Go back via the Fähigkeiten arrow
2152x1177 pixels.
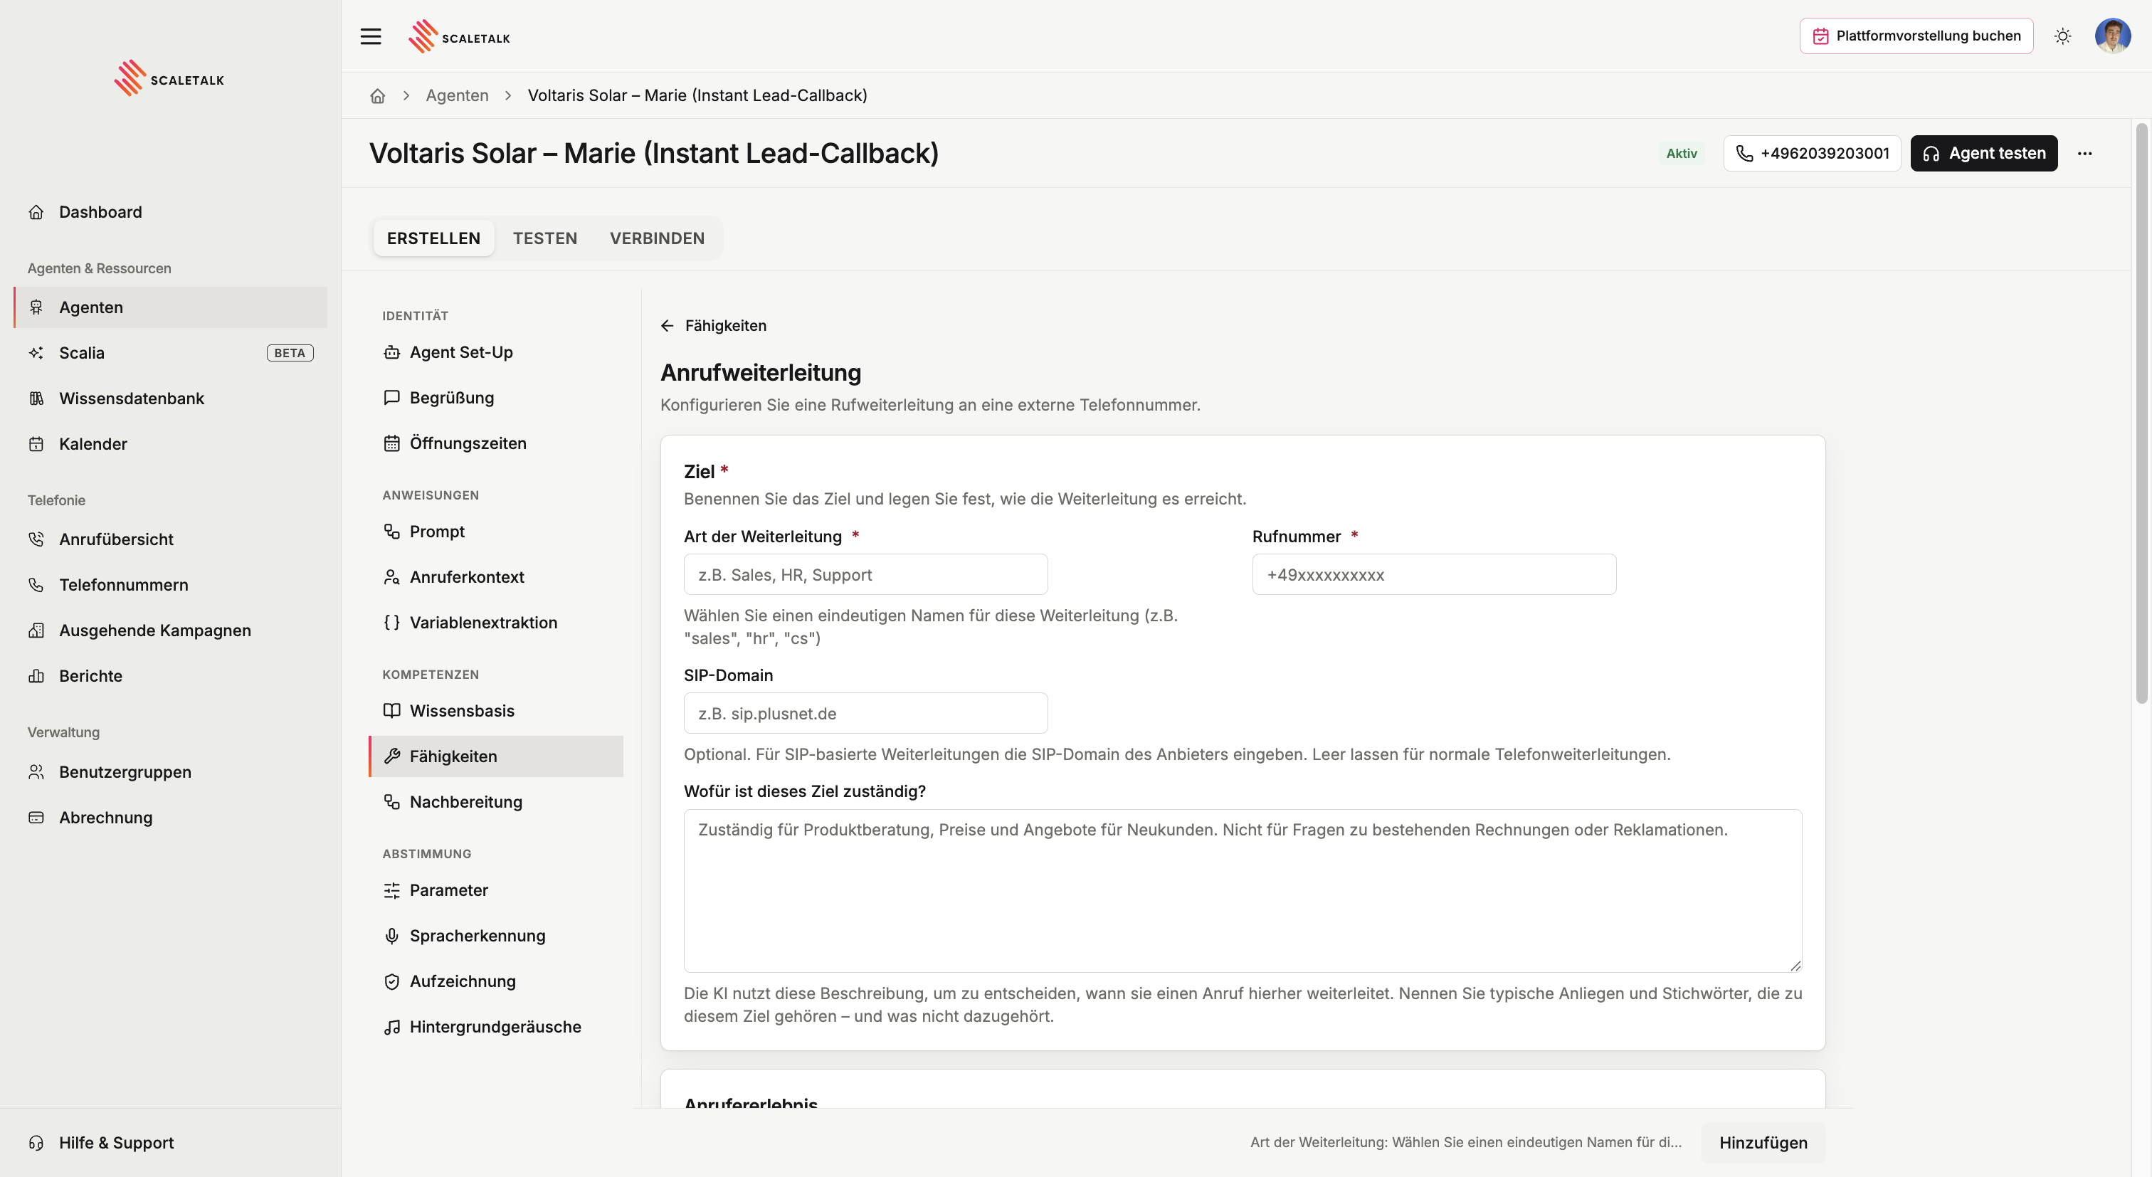click(x=714, y=325)
